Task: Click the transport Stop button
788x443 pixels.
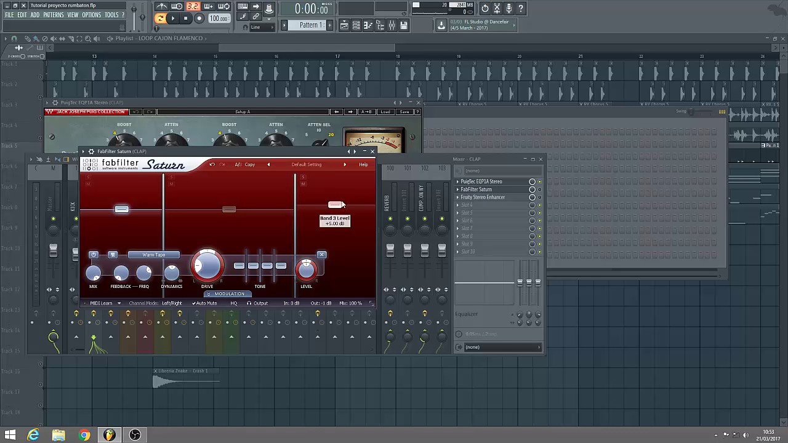Action: coord(186,18)
